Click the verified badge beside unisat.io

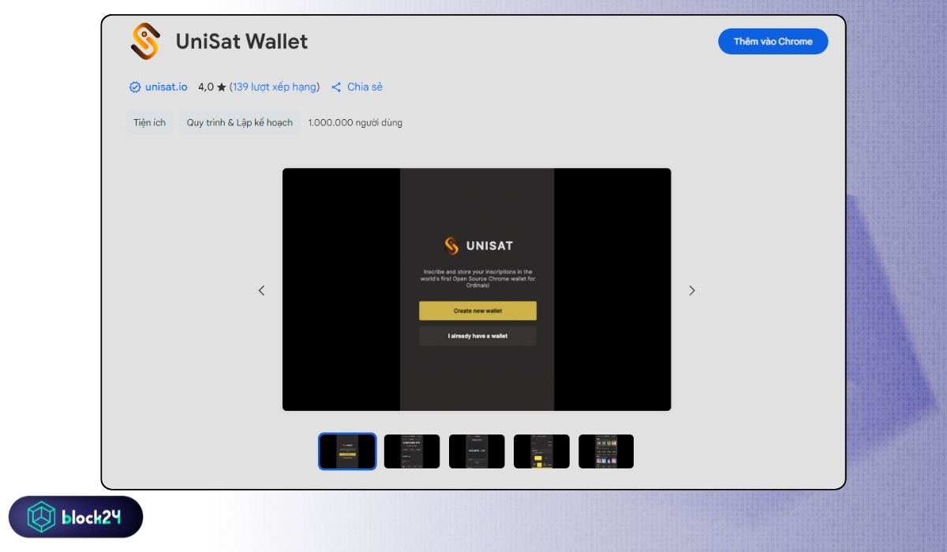(135, 87)
